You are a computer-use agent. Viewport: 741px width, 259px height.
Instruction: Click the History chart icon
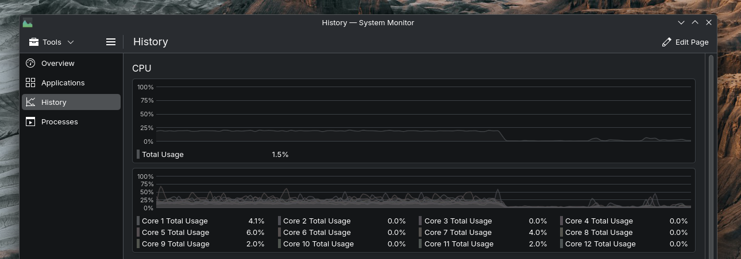click(x=30, y=103)
